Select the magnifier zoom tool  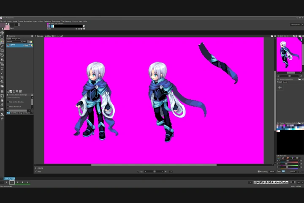click(2, 82)
